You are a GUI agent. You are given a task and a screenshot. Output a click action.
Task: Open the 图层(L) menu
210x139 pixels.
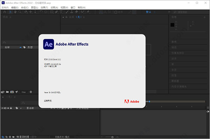pyautogui.click(x=35, y=7)
